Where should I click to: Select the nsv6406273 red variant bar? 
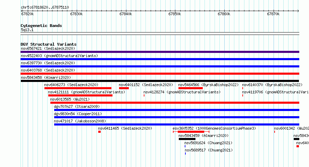[x=78, y=88]
